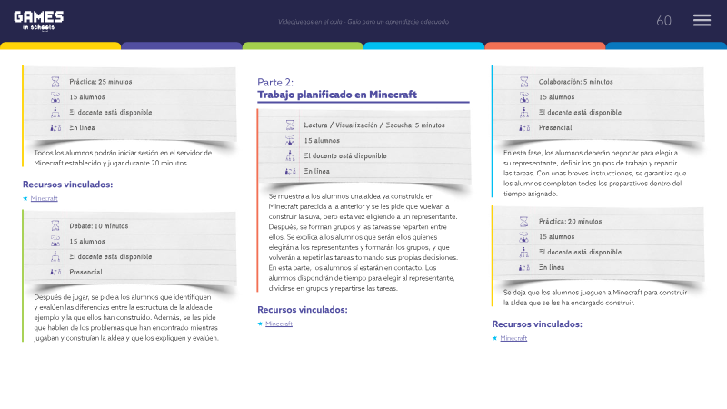Click 'Recursos vinculados:' heading in middle column
This screenshot has width=727, height=409.
tap(303, 310)
